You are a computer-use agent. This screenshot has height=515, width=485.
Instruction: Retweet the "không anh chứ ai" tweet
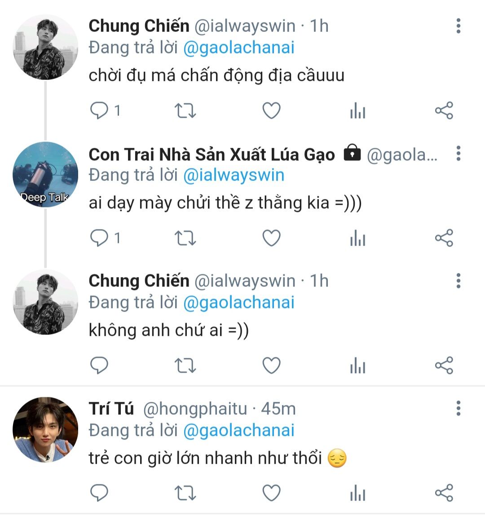[x=185, y=365]
